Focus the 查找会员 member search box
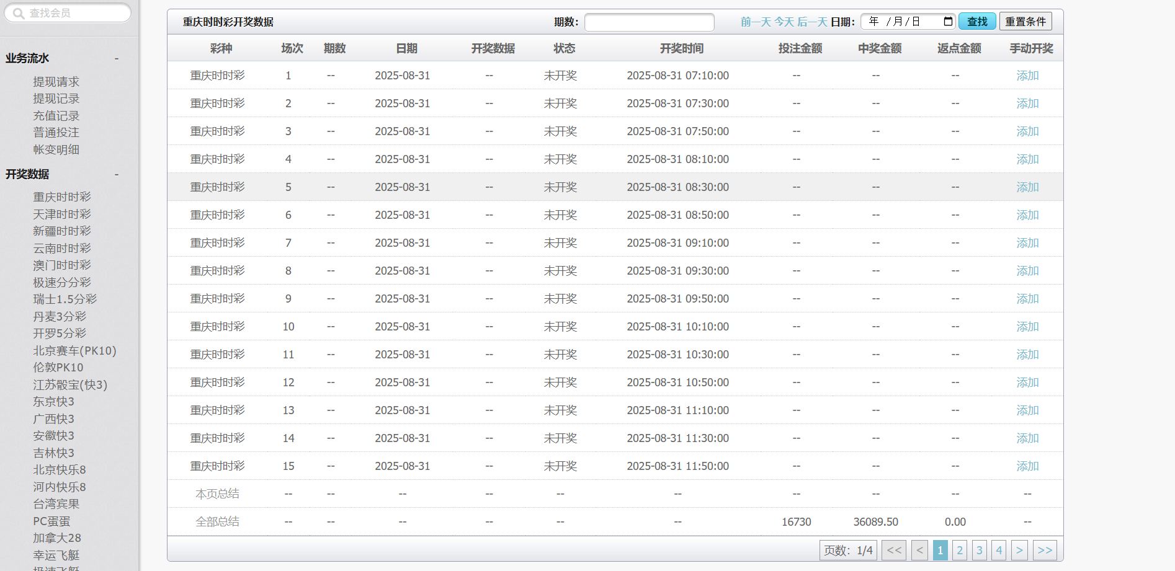This screenshot has width=1175, height=571. coord(74,13)
